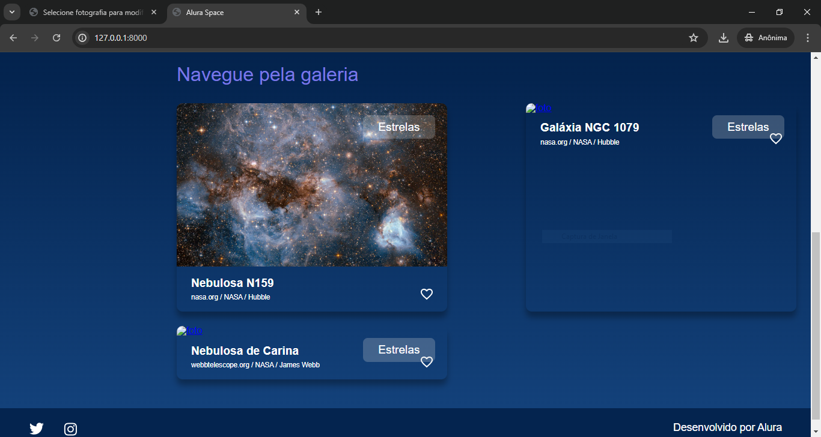This screenshot has height=437, width=821.
Task: Click the heart icon on Galáxia NGC 1079 card
Action: pyautogui.click(x=776, y=139)
